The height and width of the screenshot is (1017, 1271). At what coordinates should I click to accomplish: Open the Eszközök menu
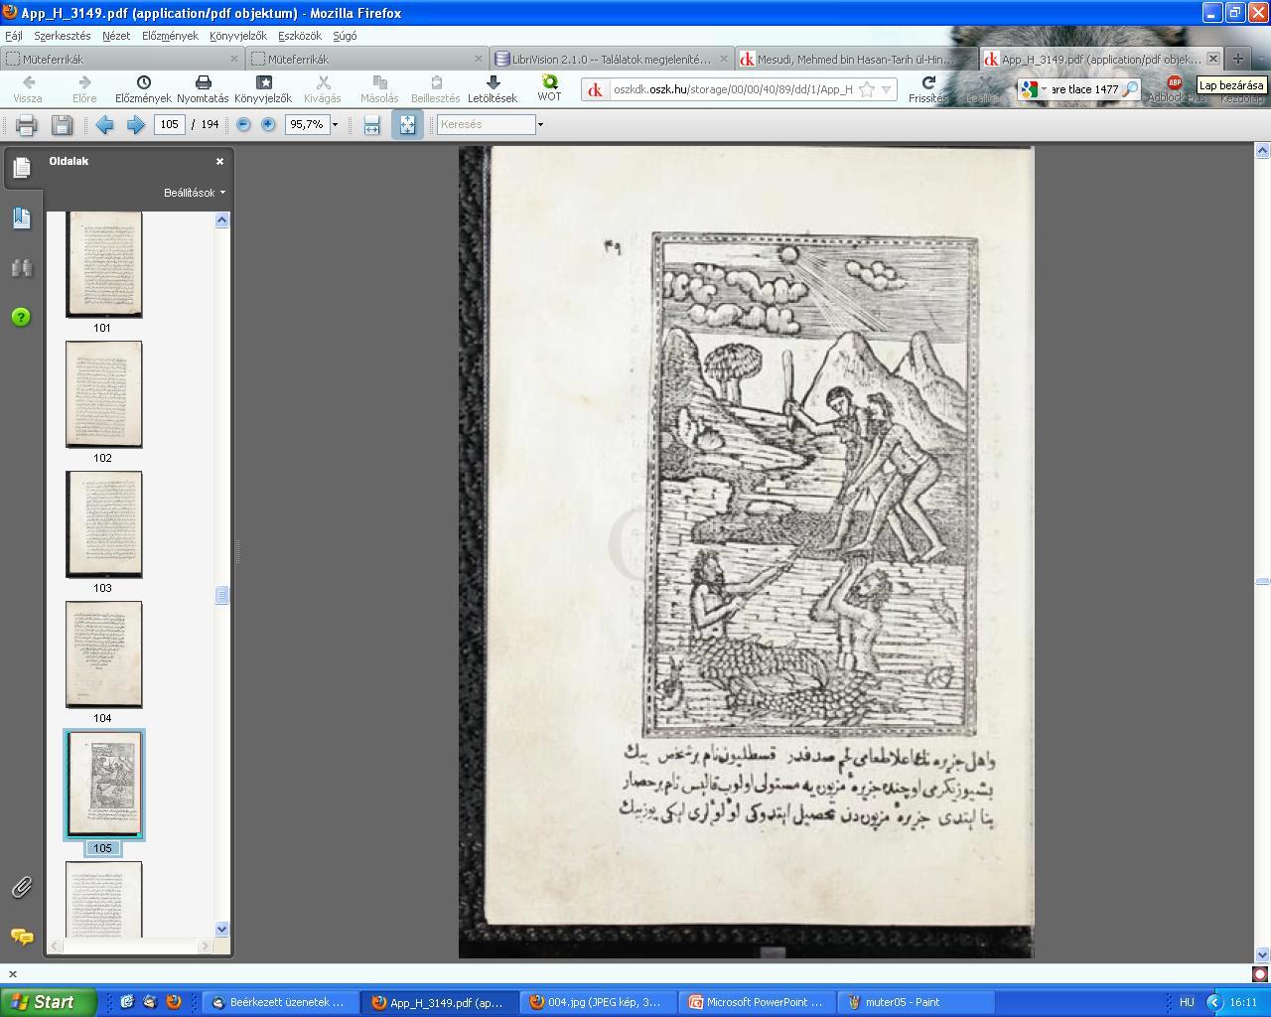300,36
